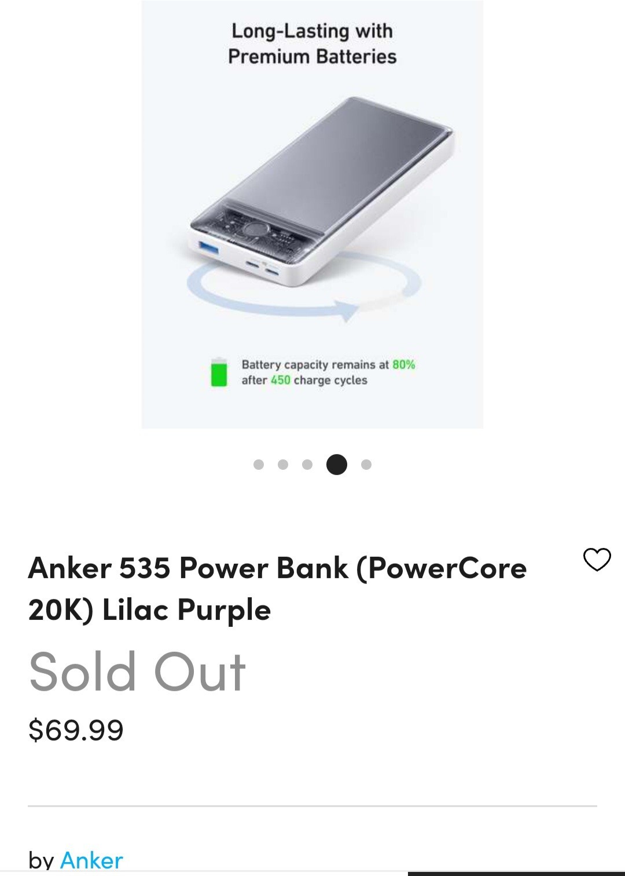This screenshot has width=625, height=876.
Task: Switch to third carousel image dot
Action: [x=307, y=465]
